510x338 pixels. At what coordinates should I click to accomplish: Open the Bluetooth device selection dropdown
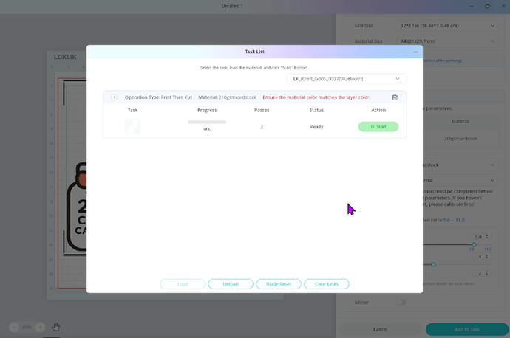point(346,78)
